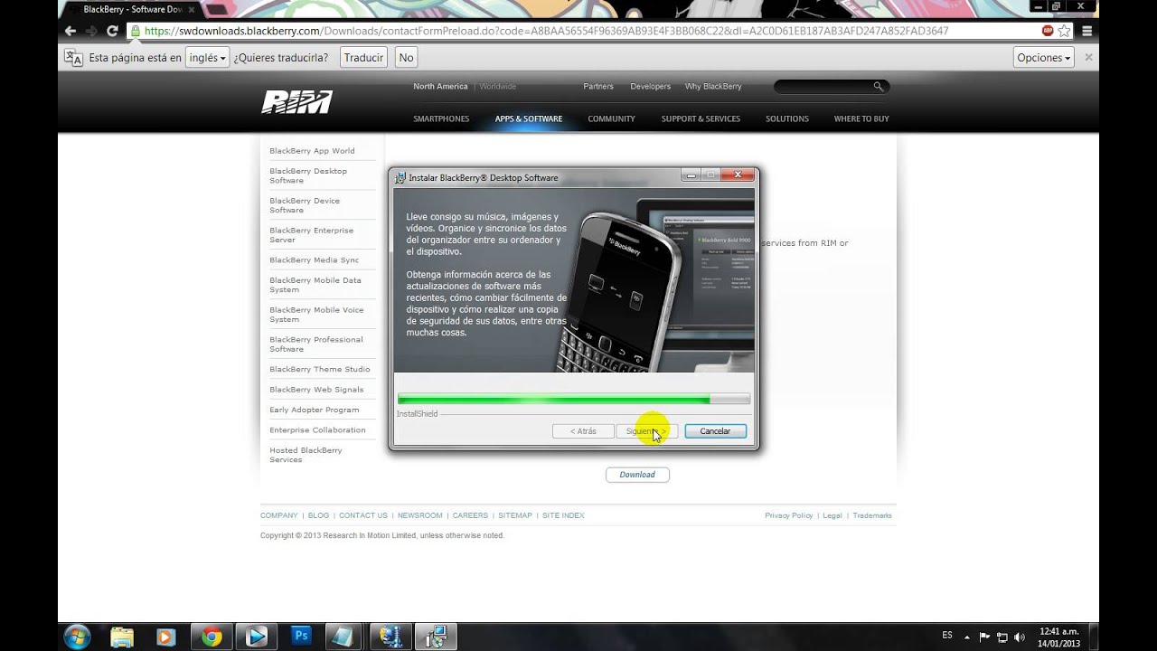This screenshot has width=1157, height=651.
Task: Reload the current page
Action: pos(112,31)
